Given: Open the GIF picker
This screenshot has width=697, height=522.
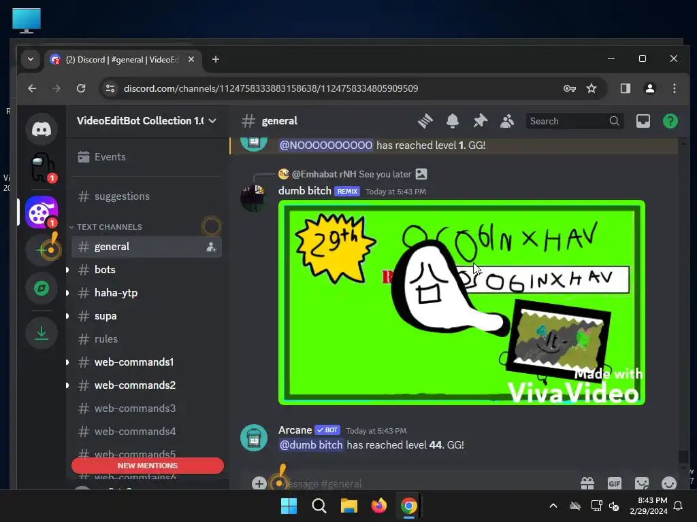Looking at the screenshot, I should point(615,483).
